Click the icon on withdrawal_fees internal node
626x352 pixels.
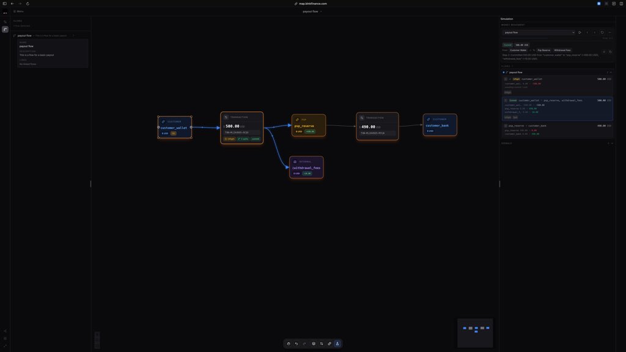click(295, 161)
